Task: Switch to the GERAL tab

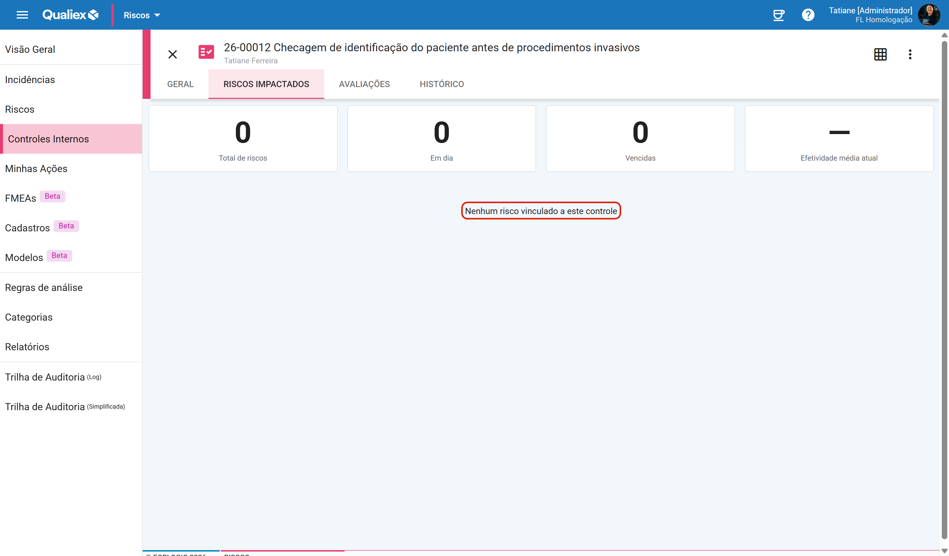Action: (x=180, y=84)
